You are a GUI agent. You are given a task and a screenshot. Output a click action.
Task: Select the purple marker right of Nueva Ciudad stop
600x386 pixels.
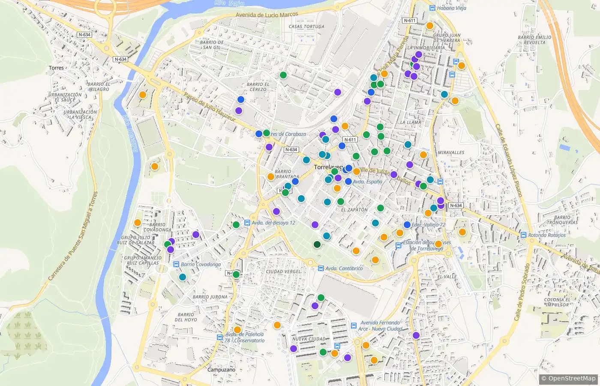348,358
